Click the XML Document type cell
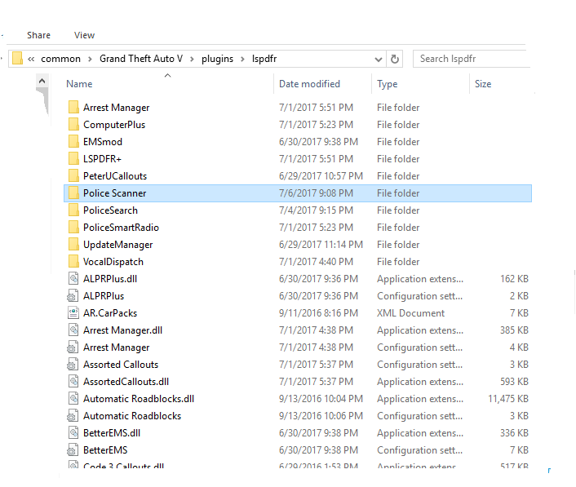Screen dimensions: 576x487 (x=410, y=313)
